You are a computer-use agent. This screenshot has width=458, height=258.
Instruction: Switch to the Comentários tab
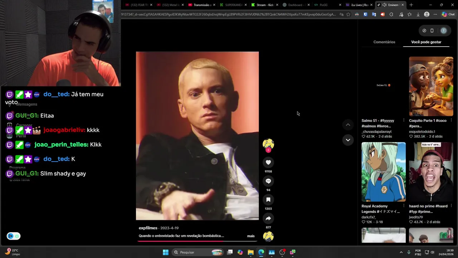point(384,42)
